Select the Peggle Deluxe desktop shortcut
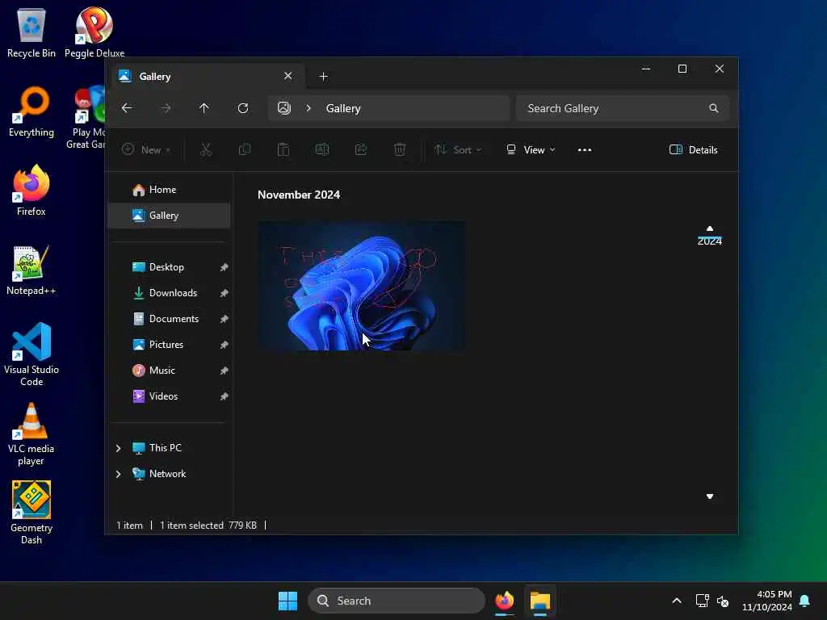 (94, 31)
